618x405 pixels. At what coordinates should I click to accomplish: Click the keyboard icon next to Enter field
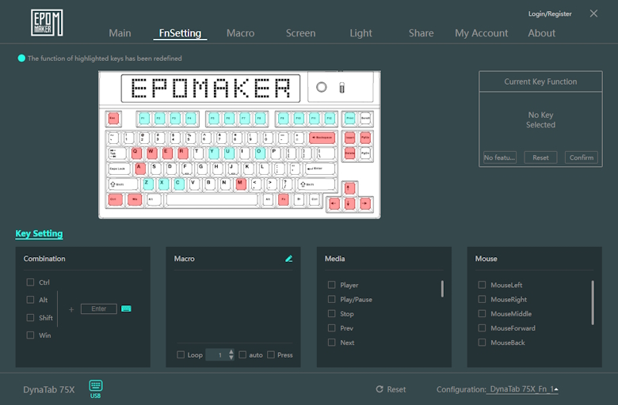click(126, 308)
